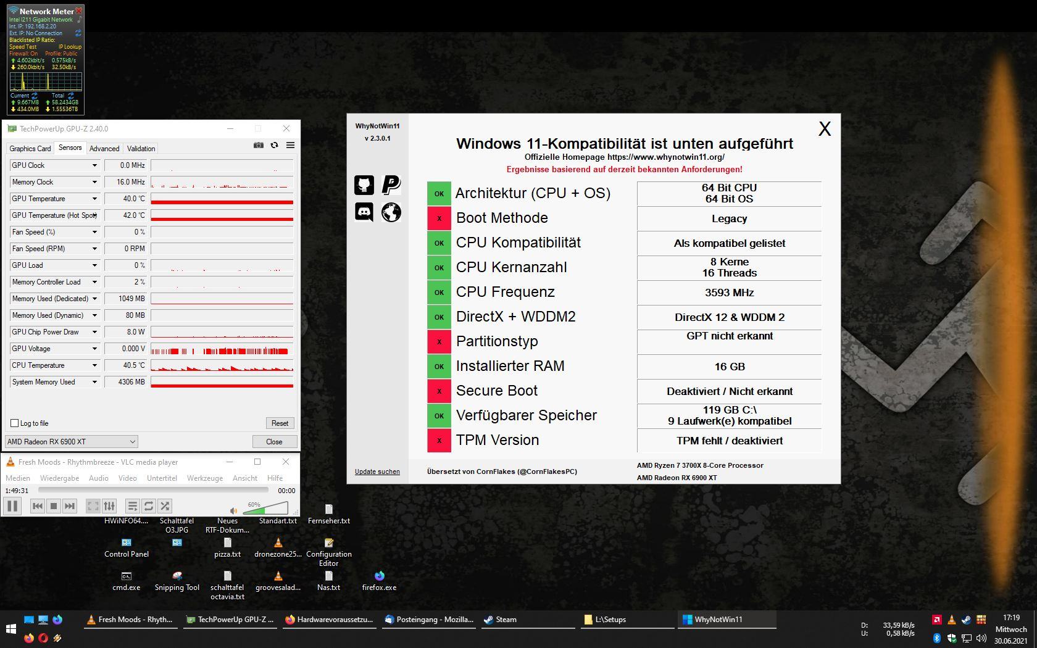This screenshot has height=648, width=1037.
Task: Open the Wiedergabe menu in VLC
Action: click(x=59, y=478)
